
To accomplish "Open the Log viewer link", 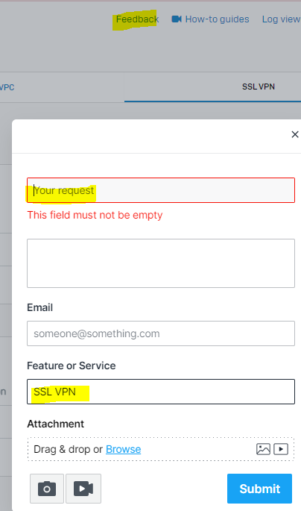I will coord(282,19).
